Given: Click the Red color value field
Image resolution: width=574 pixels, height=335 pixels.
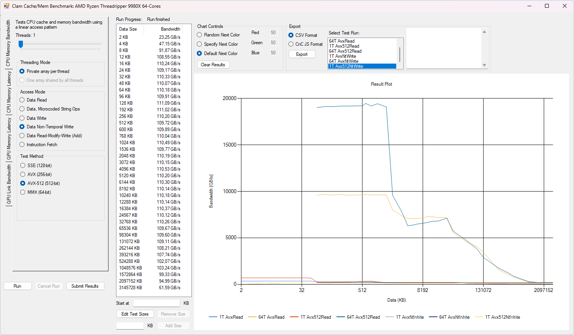Looking at the screenshot, I should pyautogui.click(x=274, y=33).
